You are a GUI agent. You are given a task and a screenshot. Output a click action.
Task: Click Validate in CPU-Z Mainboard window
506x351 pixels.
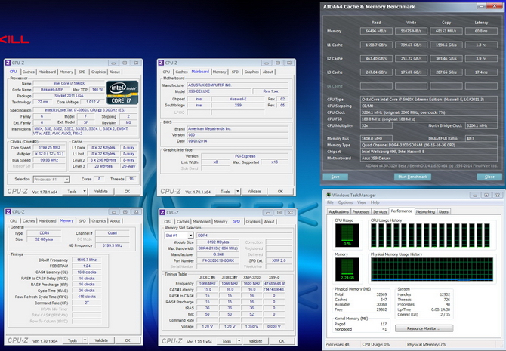click(254, 191)
